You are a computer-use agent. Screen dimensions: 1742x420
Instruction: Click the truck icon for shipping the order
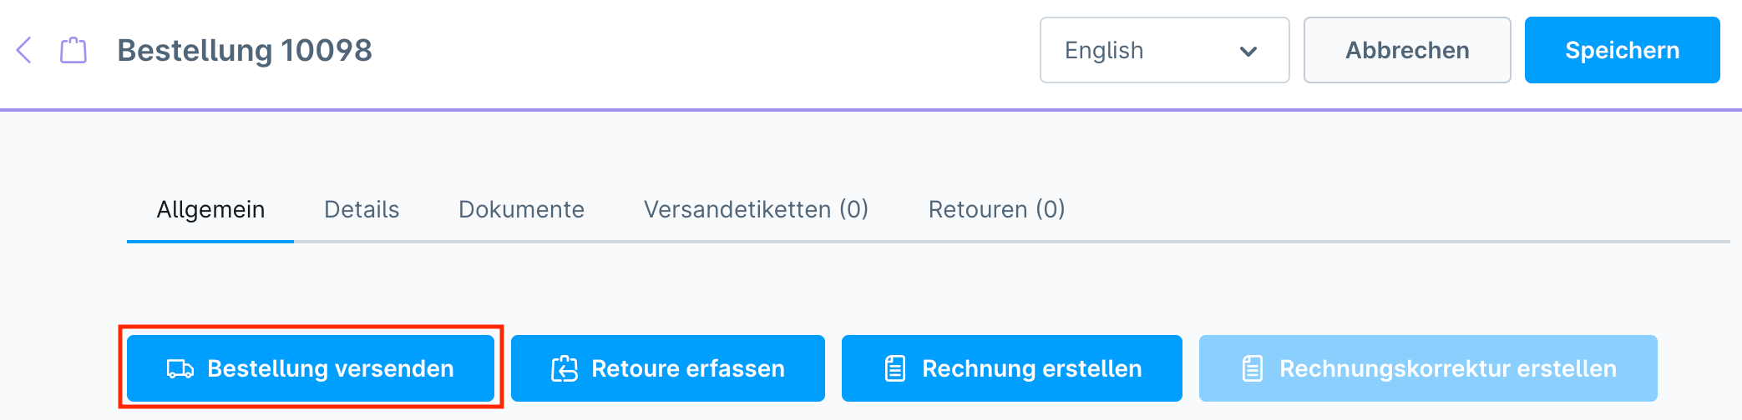180,368
